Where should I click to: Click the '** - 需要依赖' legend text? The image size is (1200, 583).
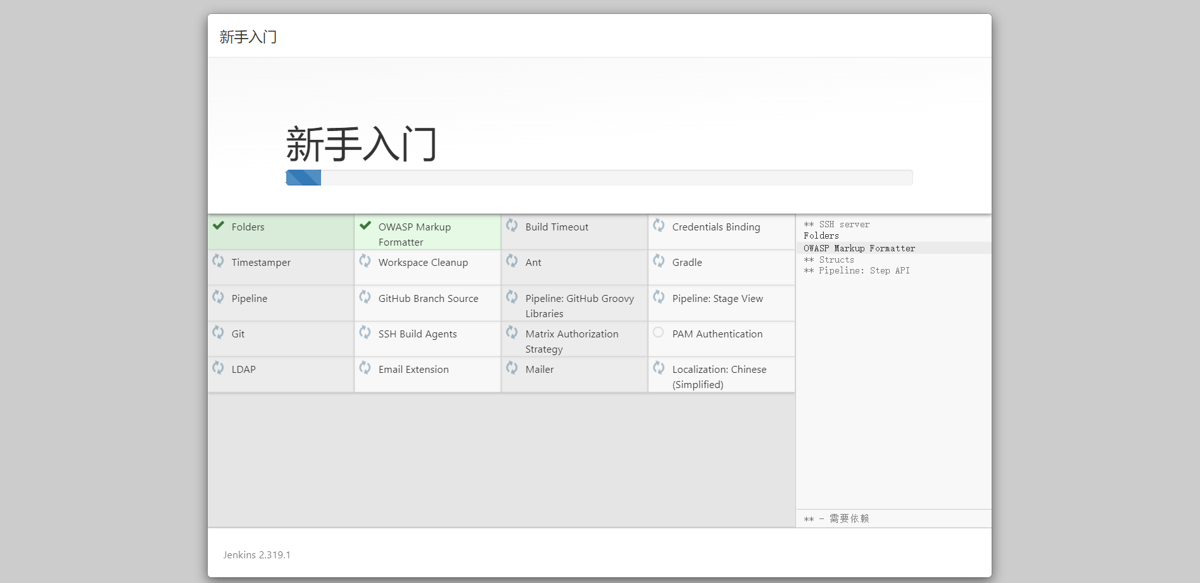(837, 518)
